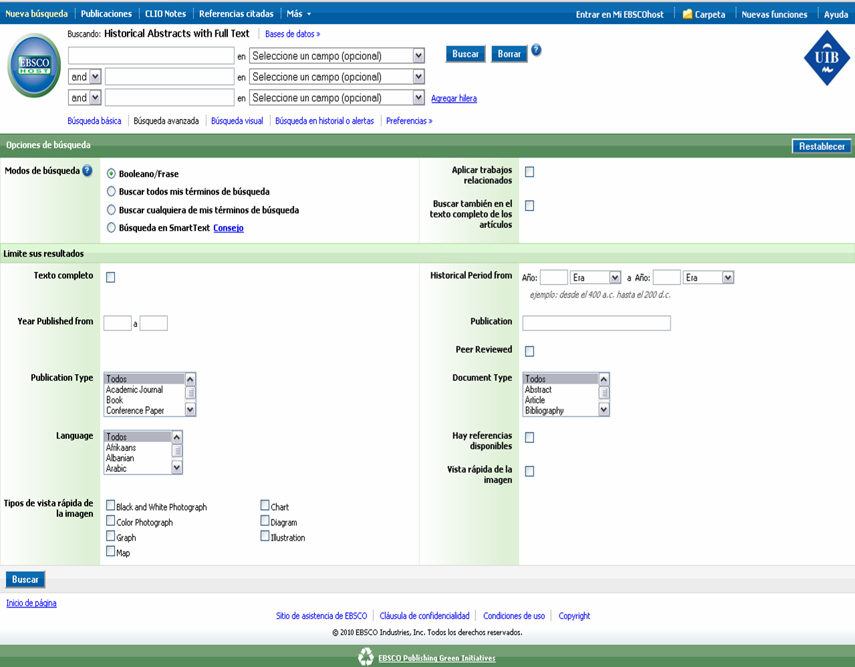Open Condiciones de uso link

(x=514, y=616)
